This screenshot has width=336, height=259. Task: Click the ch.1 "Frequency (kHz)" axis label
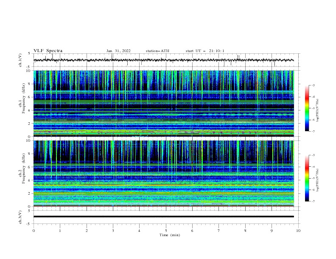click(24, 98)
